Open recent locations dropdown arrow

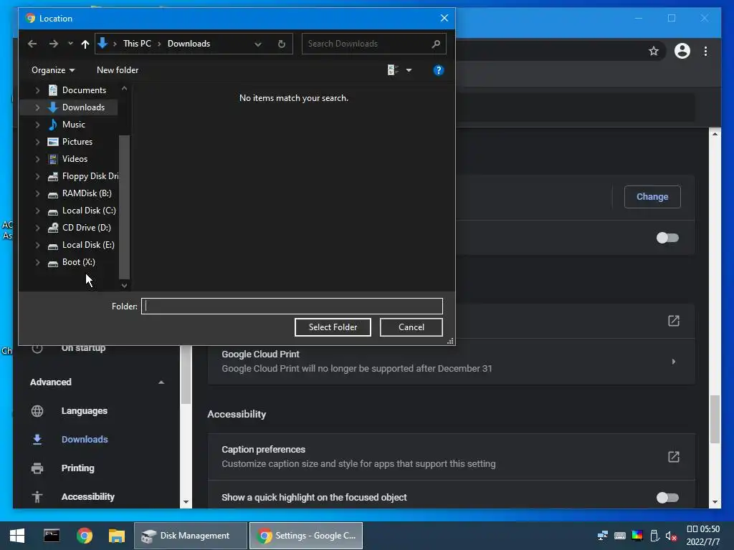click(70, 44)
